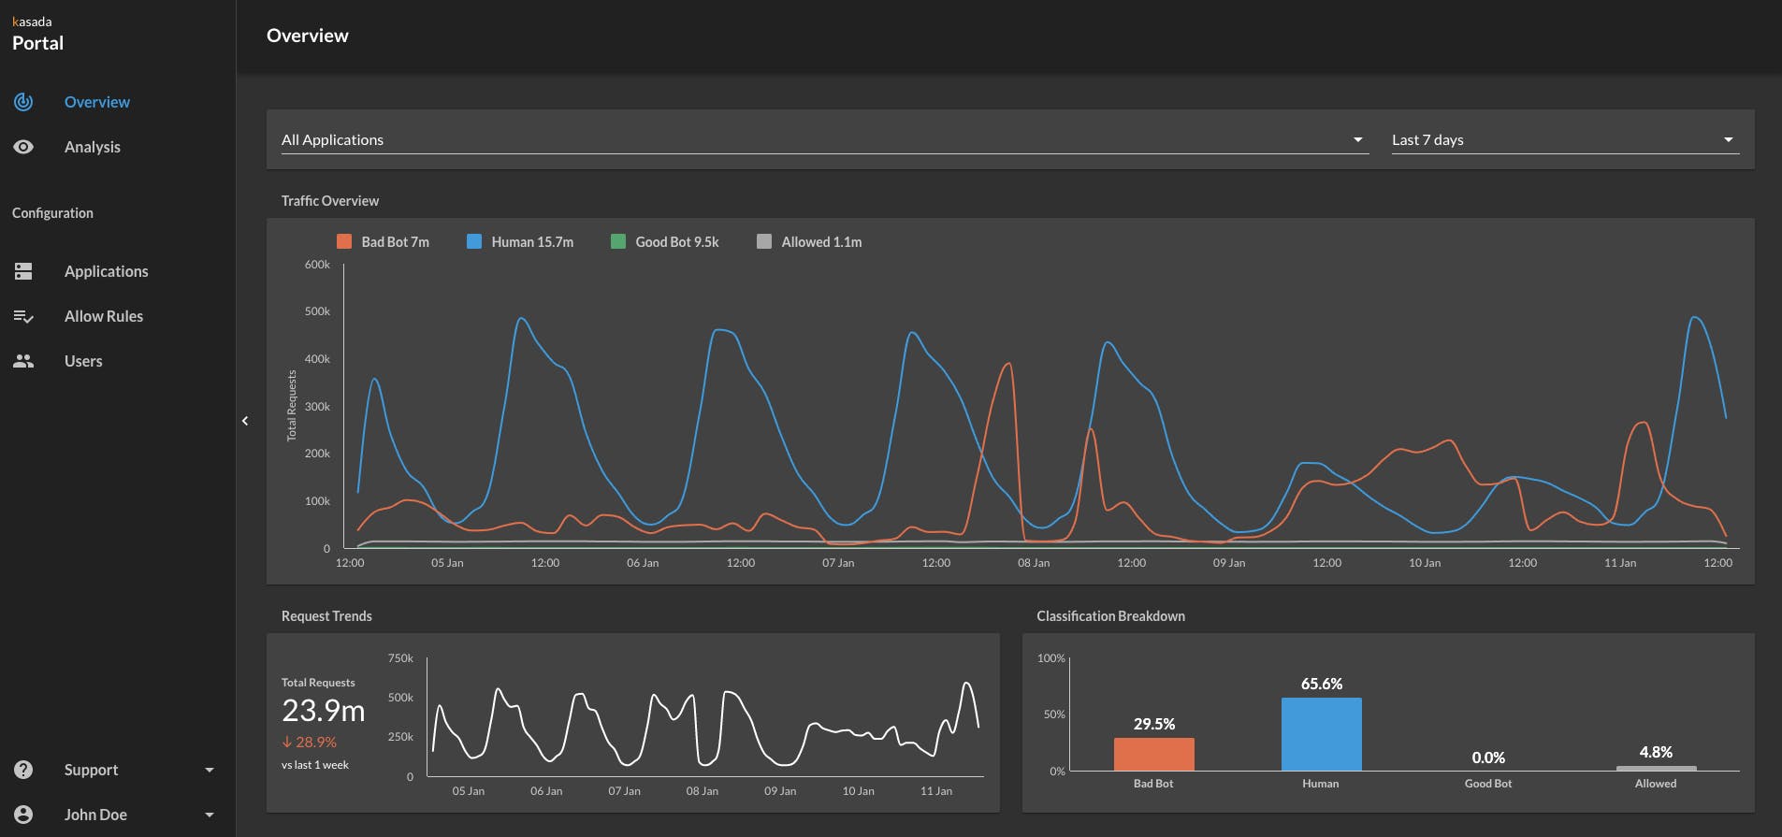Image resolution: width=1782 pixels, height=837 pixels.
Task: Click the Overview radar icon in sidebar
Action: [23, 102]
